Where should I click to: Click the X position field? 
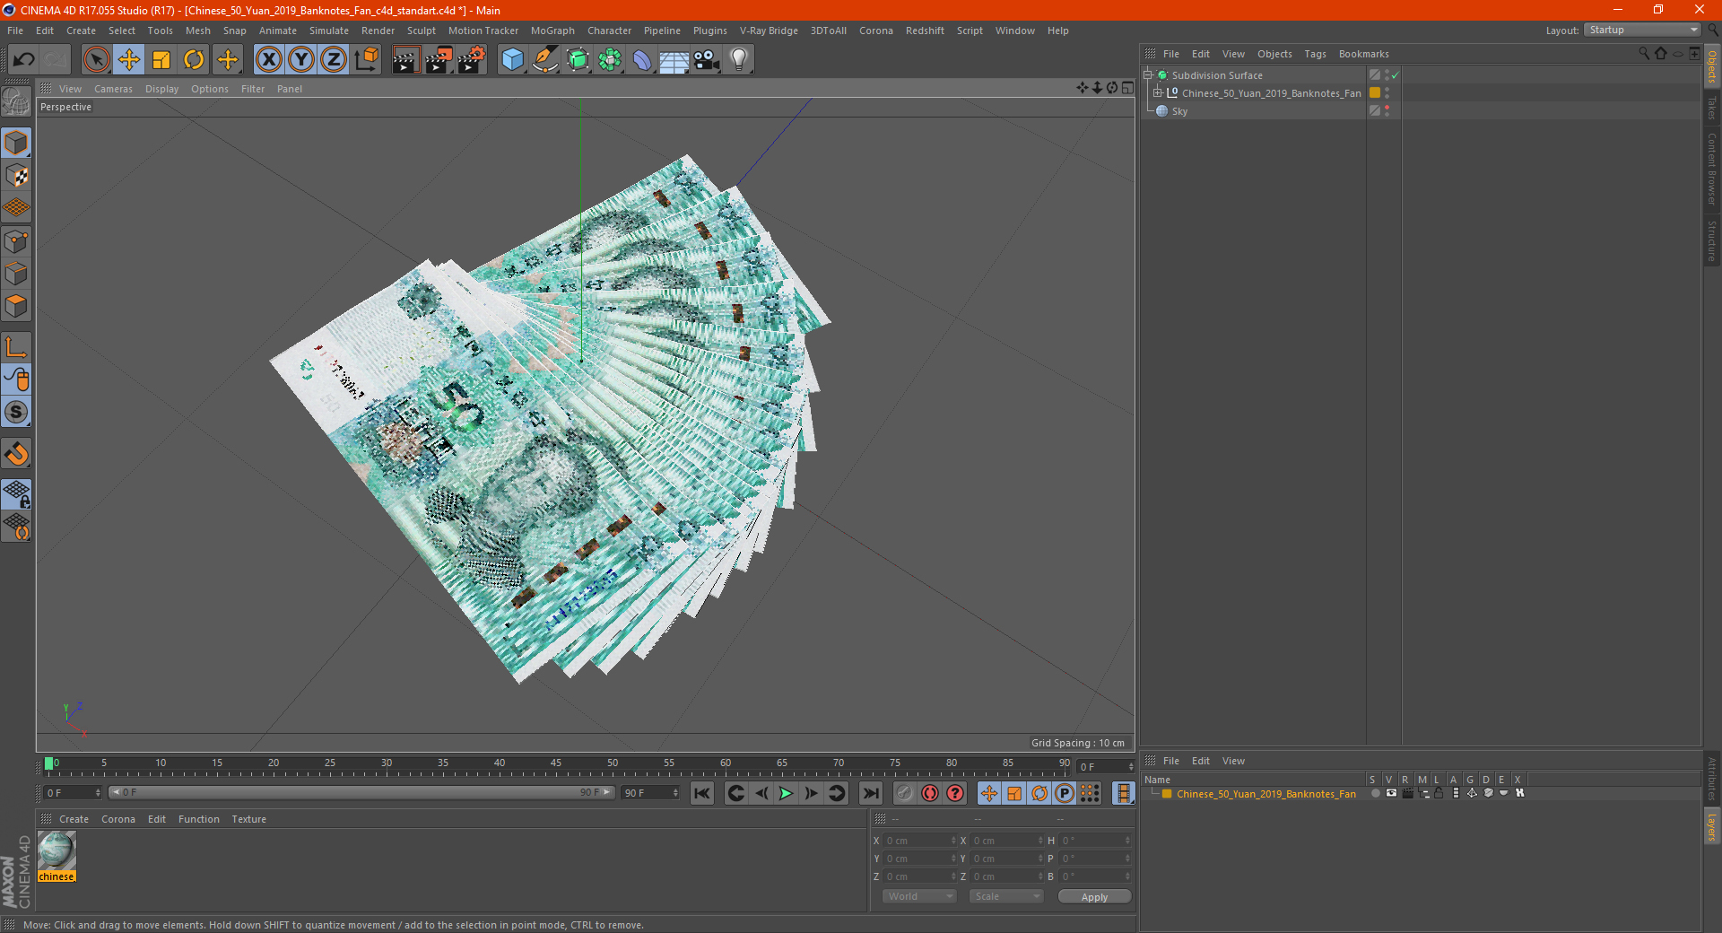(919, 841)
